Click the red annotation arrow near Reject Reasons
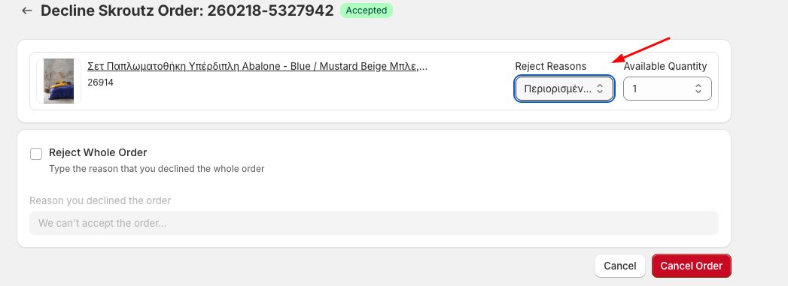 640,50
